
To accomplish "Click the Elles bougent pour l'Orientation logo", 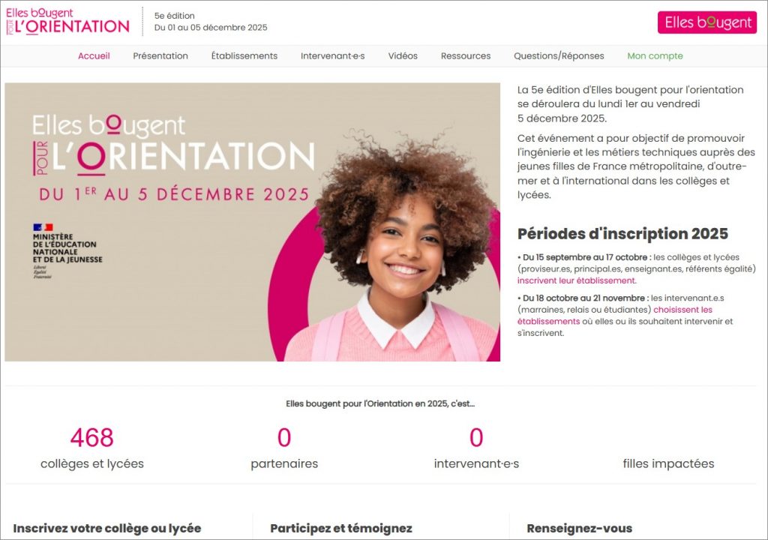I will tap(67, 22).
